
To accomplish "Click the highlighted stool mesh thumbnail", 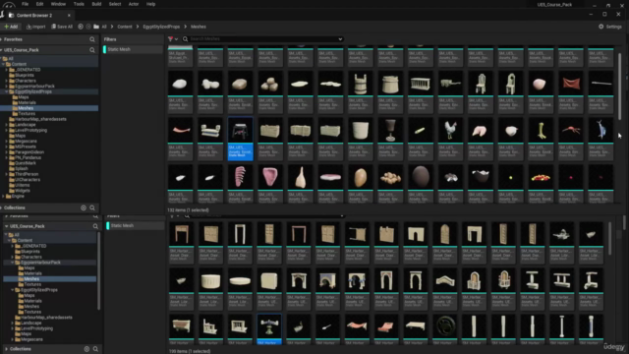I will coord(240,130).
